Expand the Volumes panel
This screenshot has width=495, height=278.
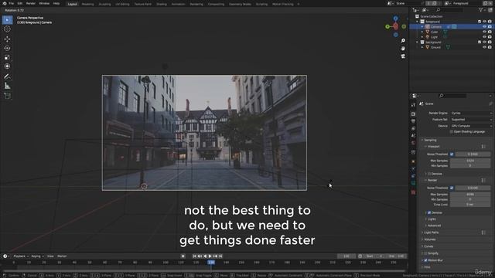(430, 239)
